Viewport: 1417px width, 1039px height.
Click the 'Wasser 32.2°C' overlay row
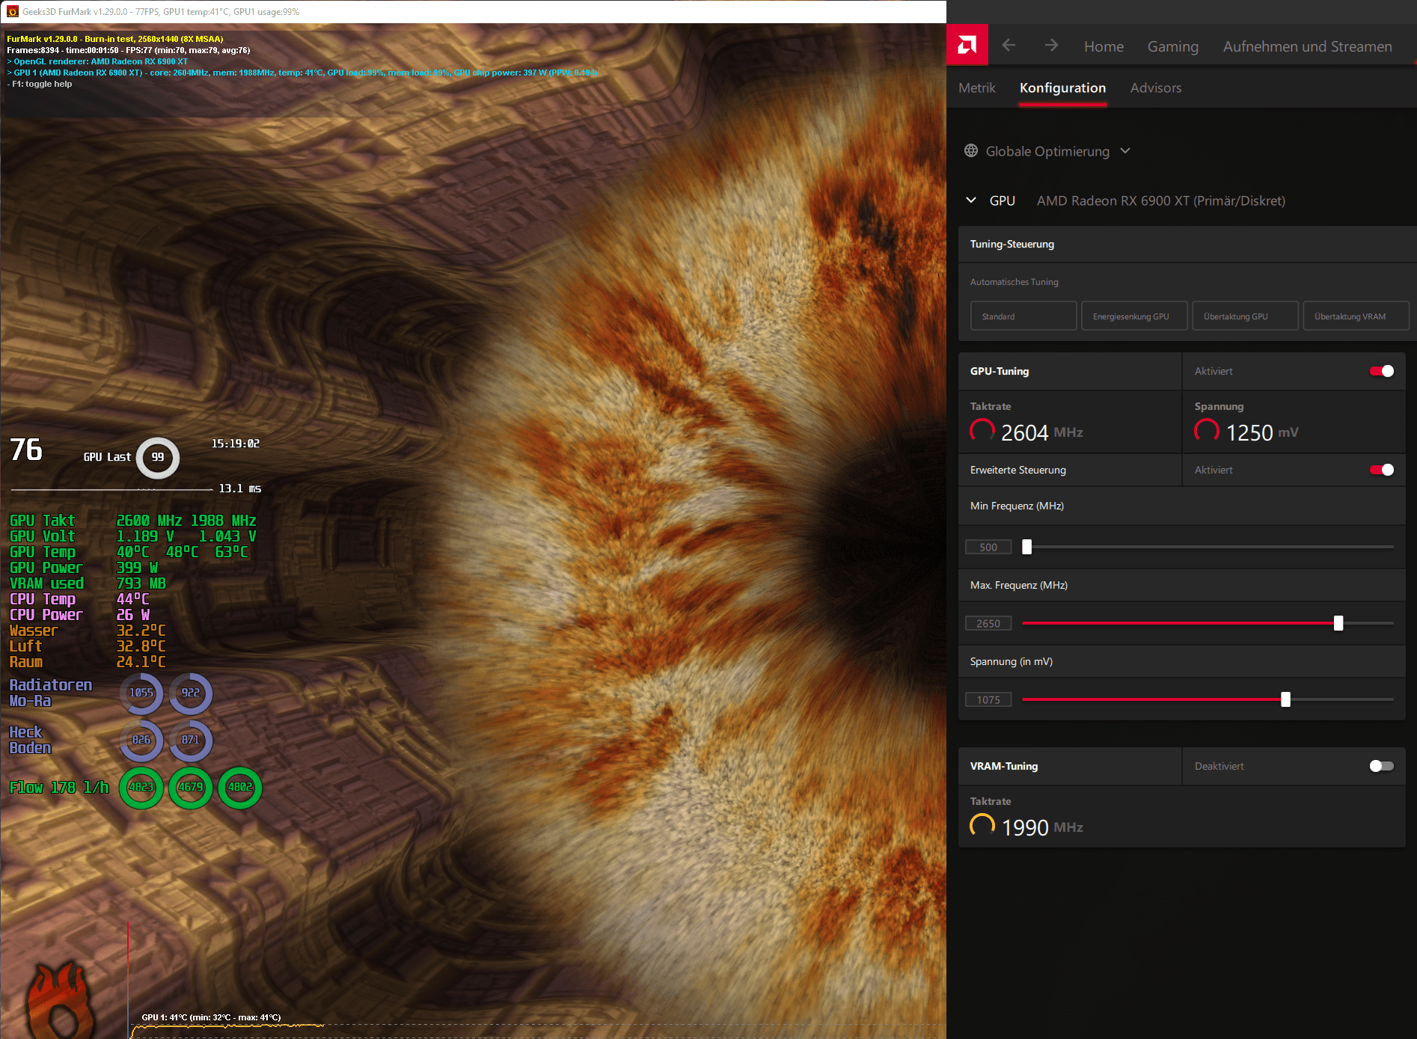[88, 631]
